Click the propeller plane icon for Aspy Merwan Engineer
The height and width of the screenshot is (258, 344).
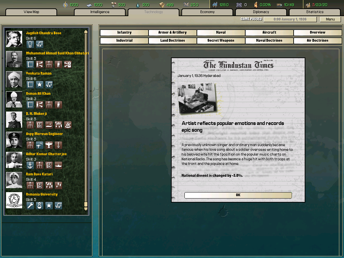tap(40, 145)
